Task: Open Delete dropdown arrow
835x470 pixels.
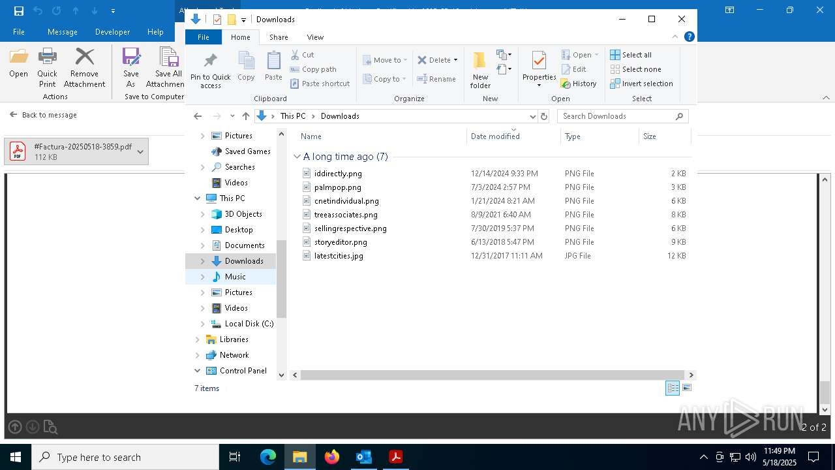Action: click(455, 60)
